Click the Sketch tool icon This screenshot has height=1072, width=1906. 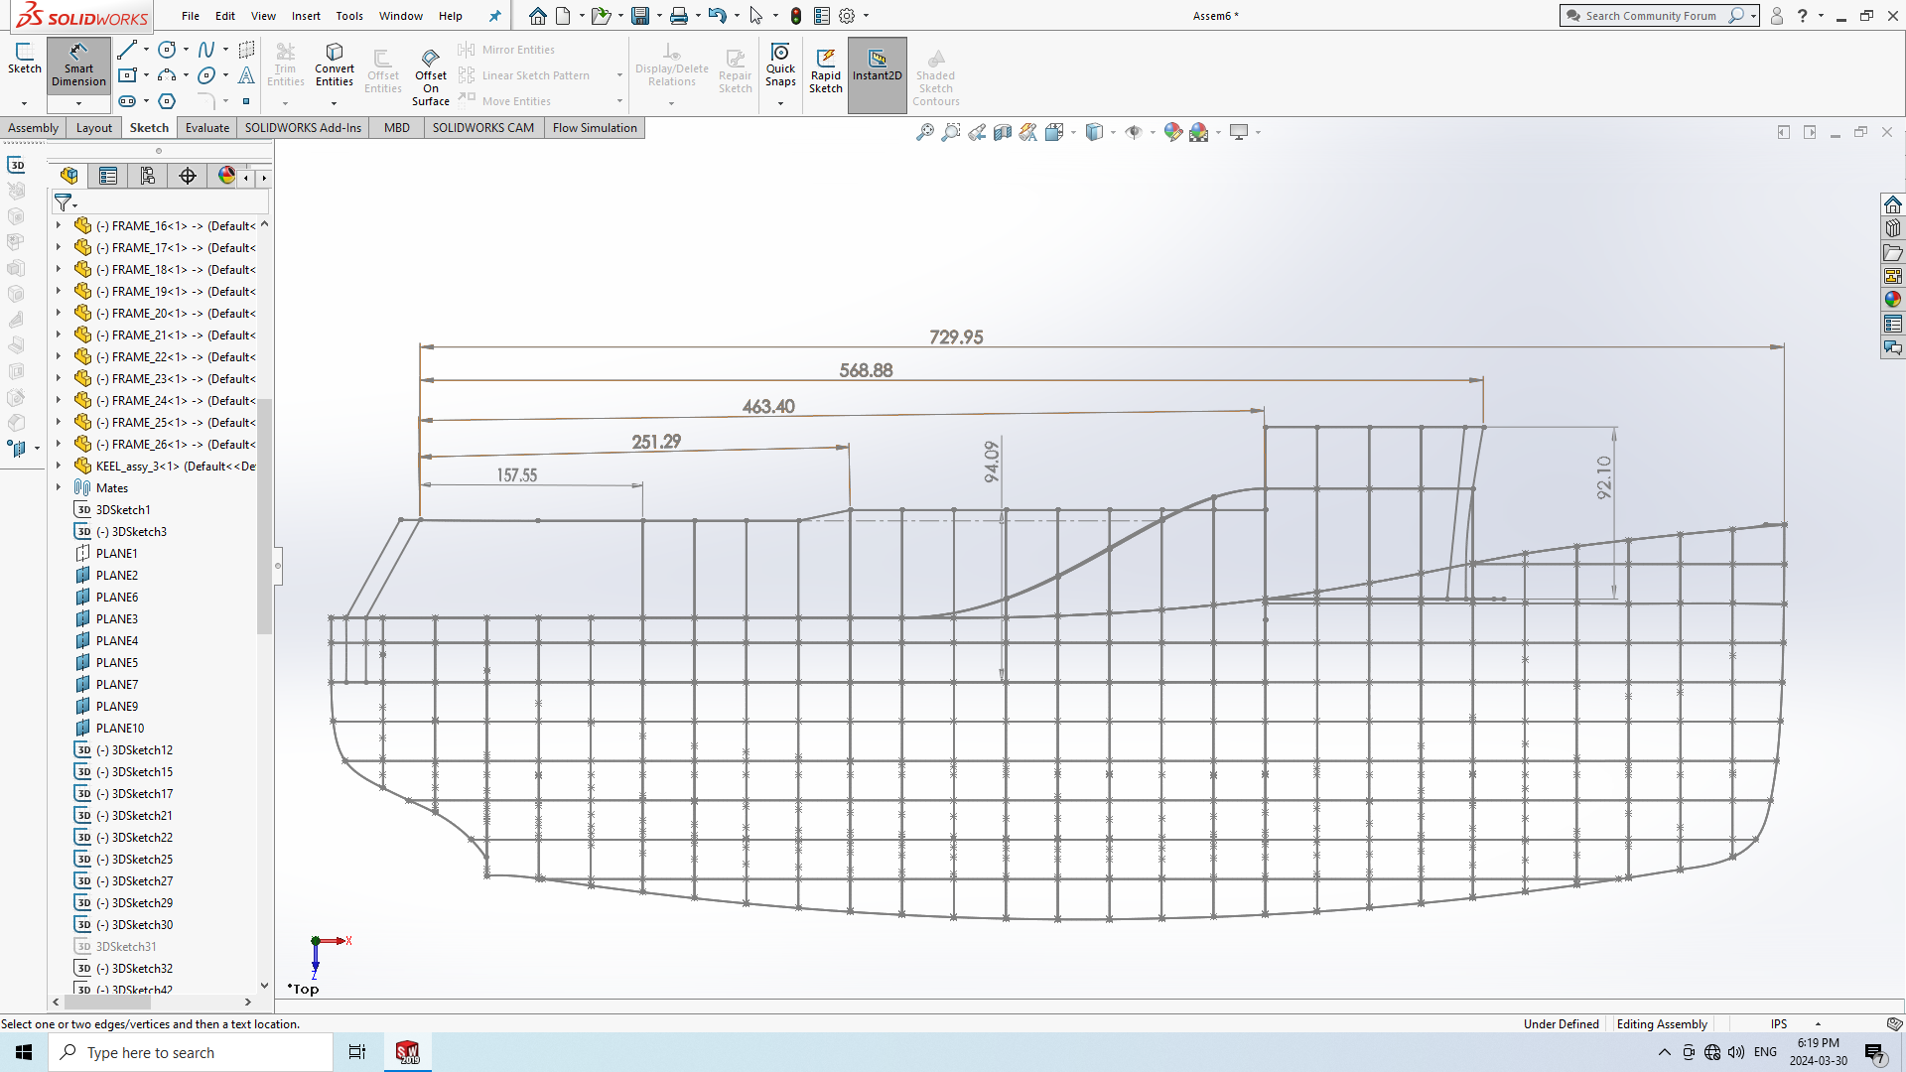(25, 60)
